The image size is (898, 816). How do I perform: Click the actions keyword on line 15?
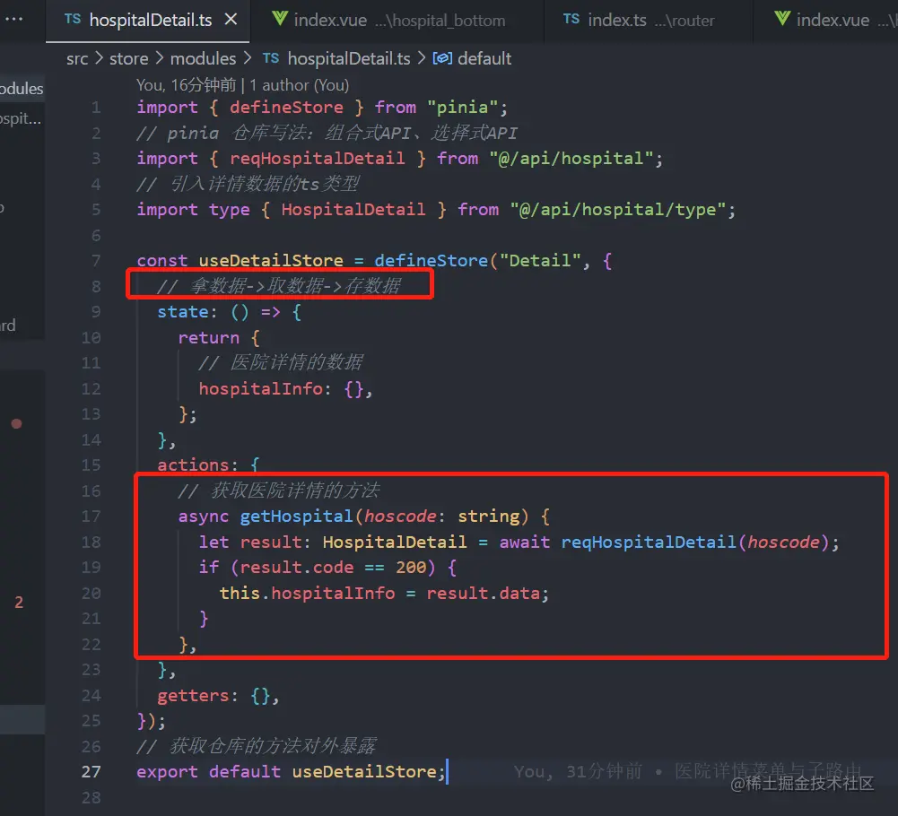[193, 465]
